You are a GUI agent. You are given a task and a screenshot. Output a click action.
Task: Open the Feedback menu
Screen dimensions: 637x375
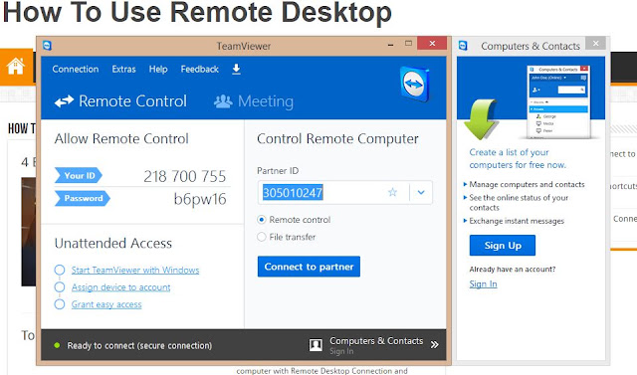[x=200, y=69]
